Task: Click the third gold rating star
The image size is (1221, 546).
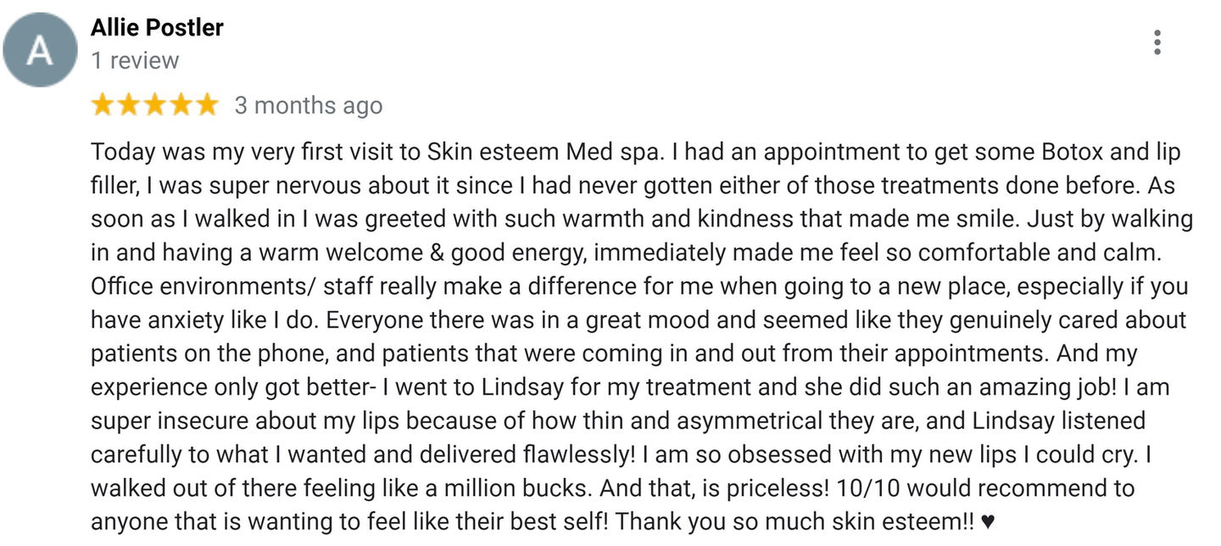Action: coord(155,105)
